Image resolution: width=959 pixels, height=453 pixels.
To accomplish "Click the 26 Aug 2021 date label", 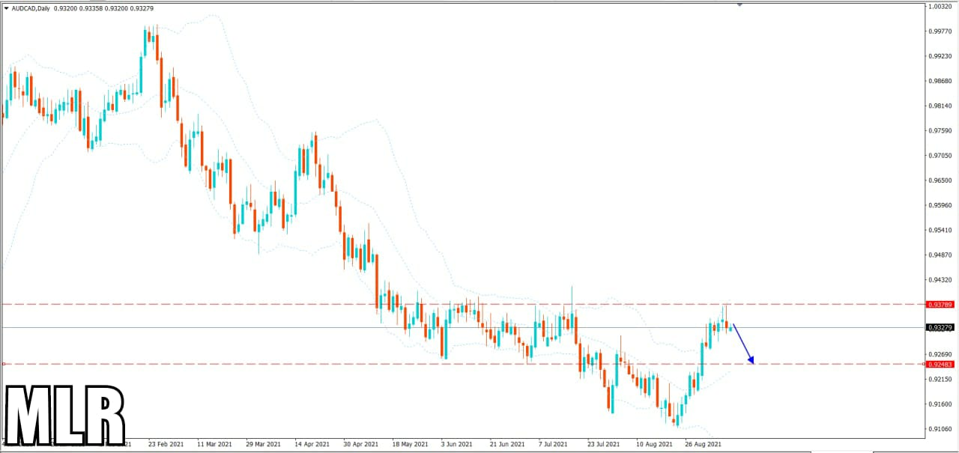I will point(702,444).
